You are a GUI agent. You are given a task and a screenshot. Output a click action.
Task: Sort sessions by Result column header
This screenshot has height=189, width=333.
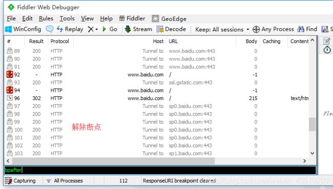(x=36, y=41)
